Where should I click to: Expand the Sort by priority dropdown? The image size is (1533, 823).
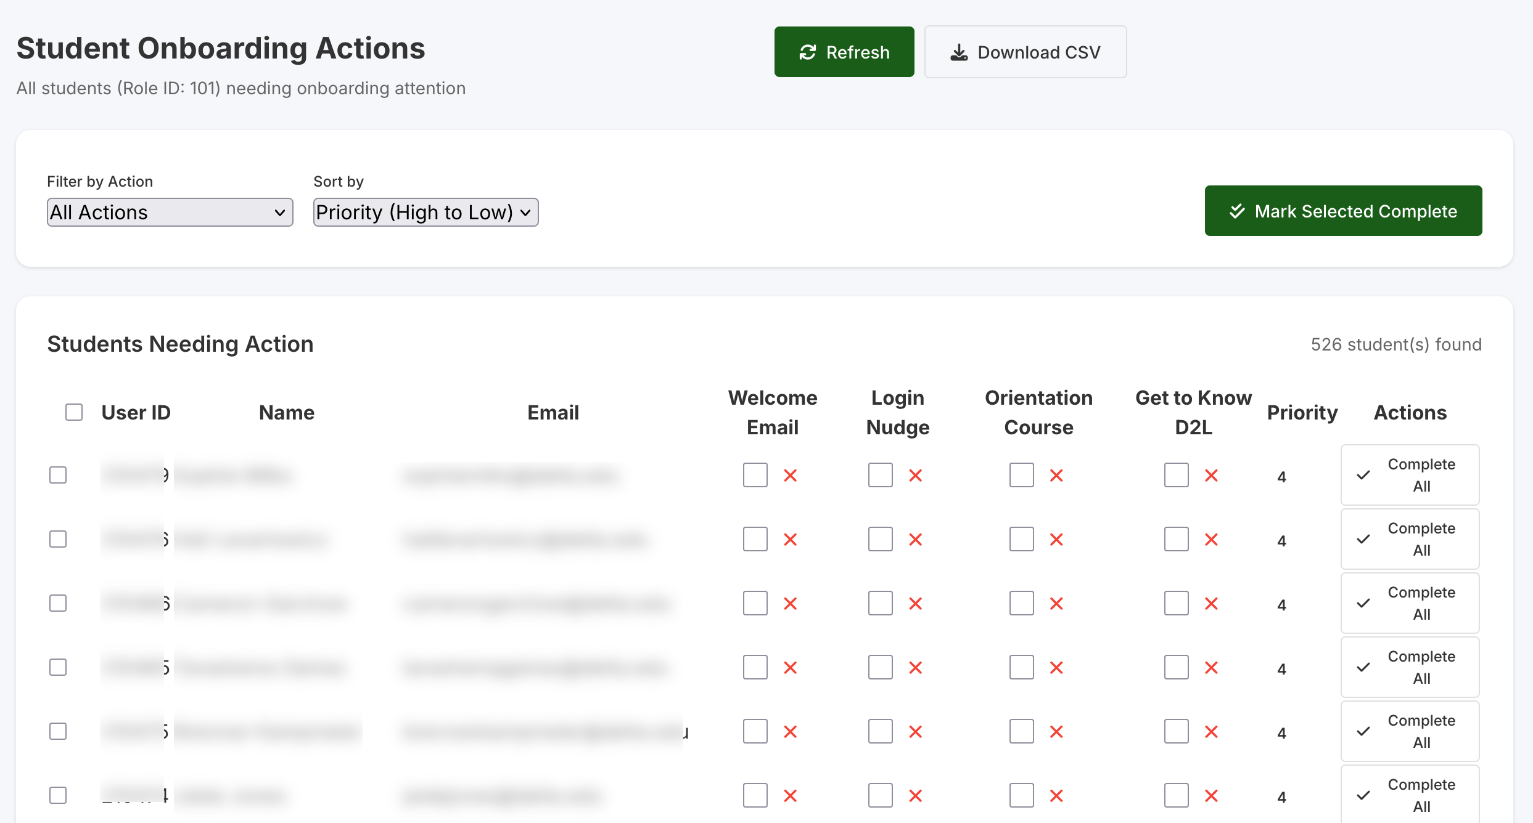[x=425, y=213]
